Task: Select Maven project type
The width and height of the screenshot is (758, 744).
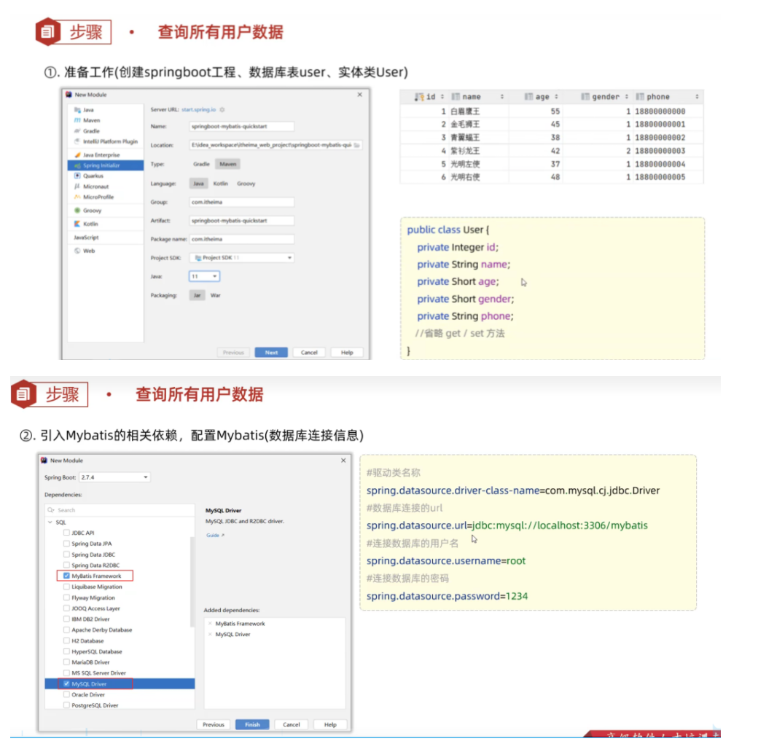Action: click(227, 165)
